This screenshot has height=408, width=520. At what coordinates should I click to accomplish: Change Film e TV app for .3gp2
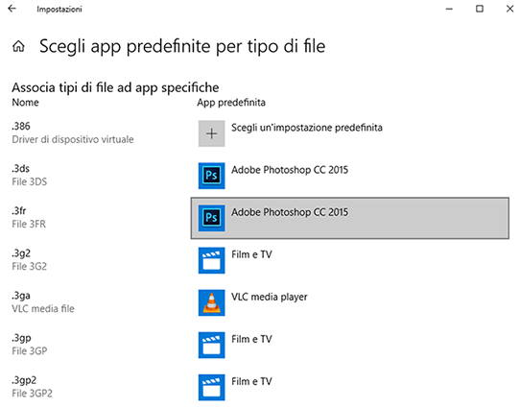(x=251, y=381)
